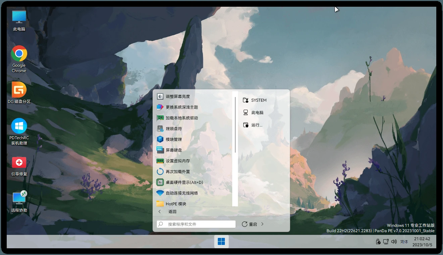The width and height of the screenshot is (443, 255).
Task: Click the 此电脑 icon in the start menu
Action: tap(246, 112)
